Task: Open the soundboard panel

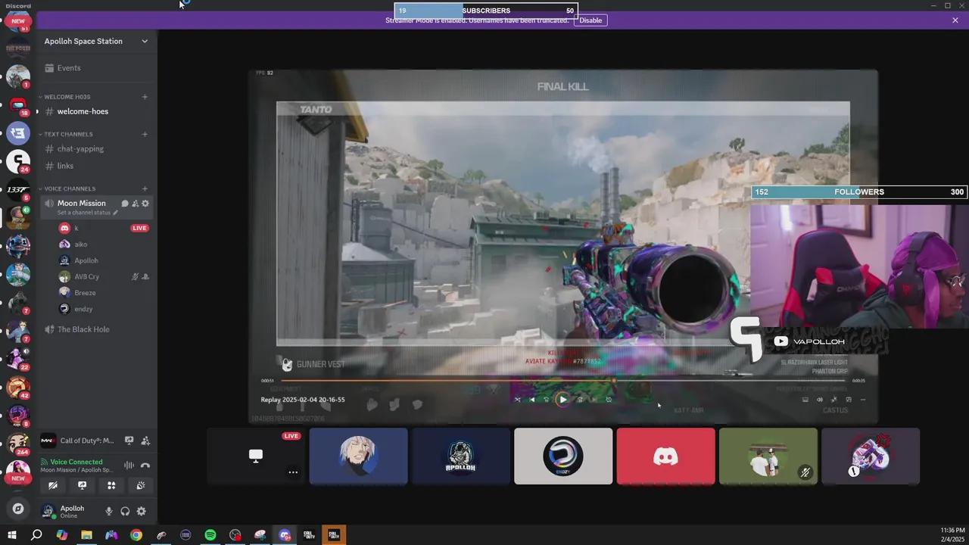Action: coord(141,486)
